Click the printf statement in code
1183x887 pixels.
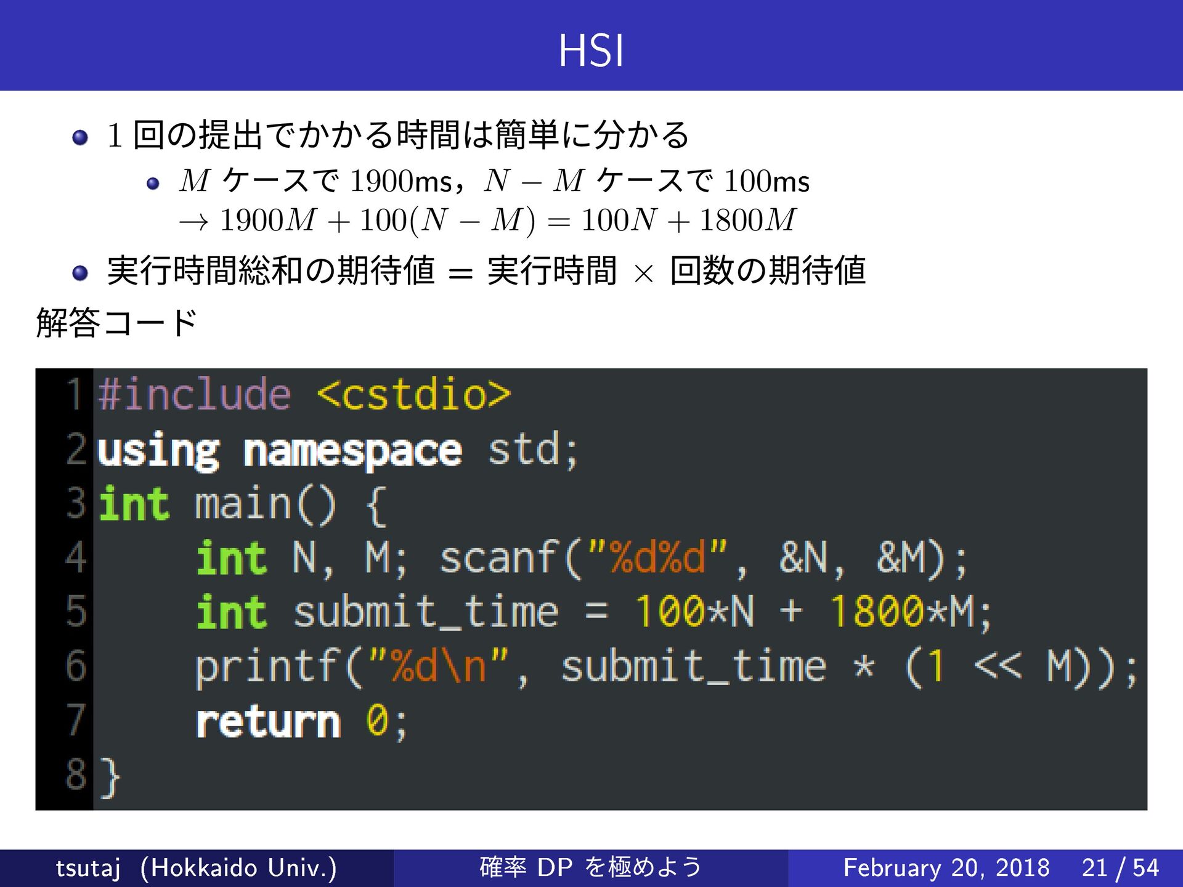coord(665,666)
